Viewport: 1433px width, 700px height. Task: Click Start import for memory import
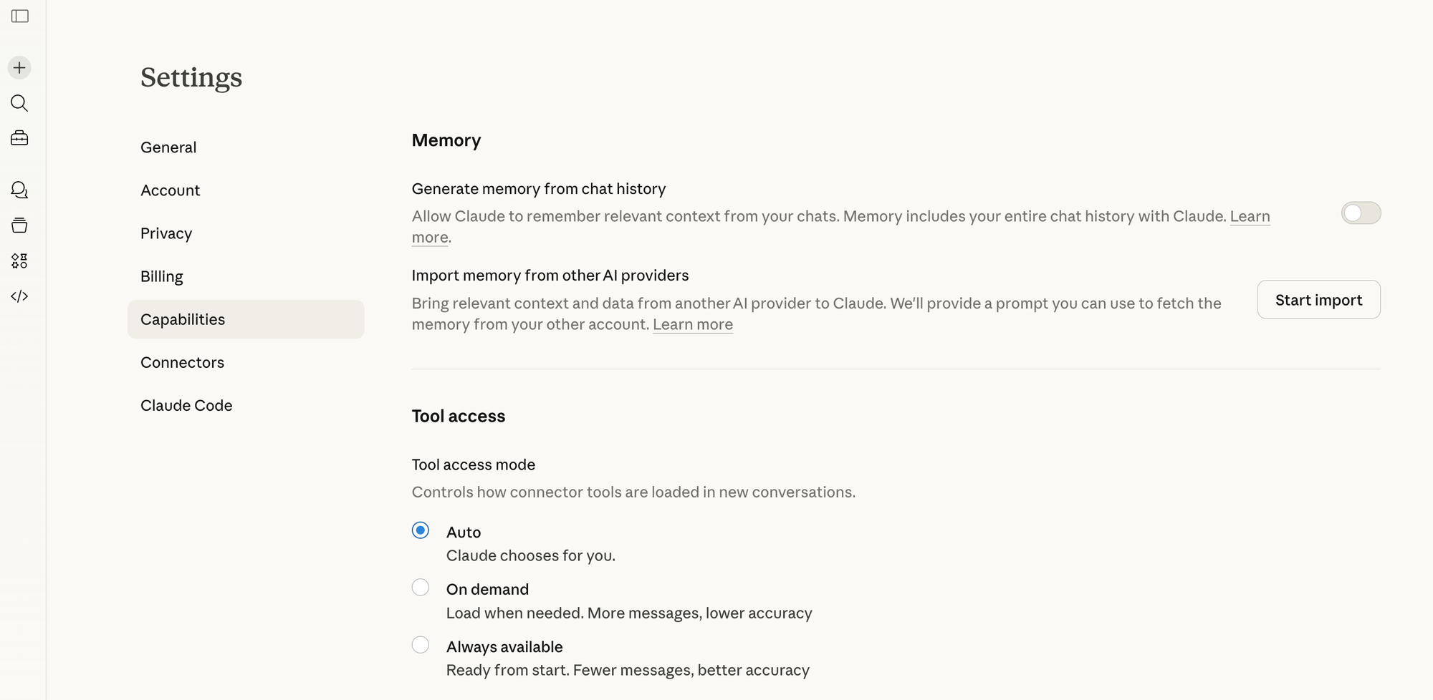[1318, 299]
